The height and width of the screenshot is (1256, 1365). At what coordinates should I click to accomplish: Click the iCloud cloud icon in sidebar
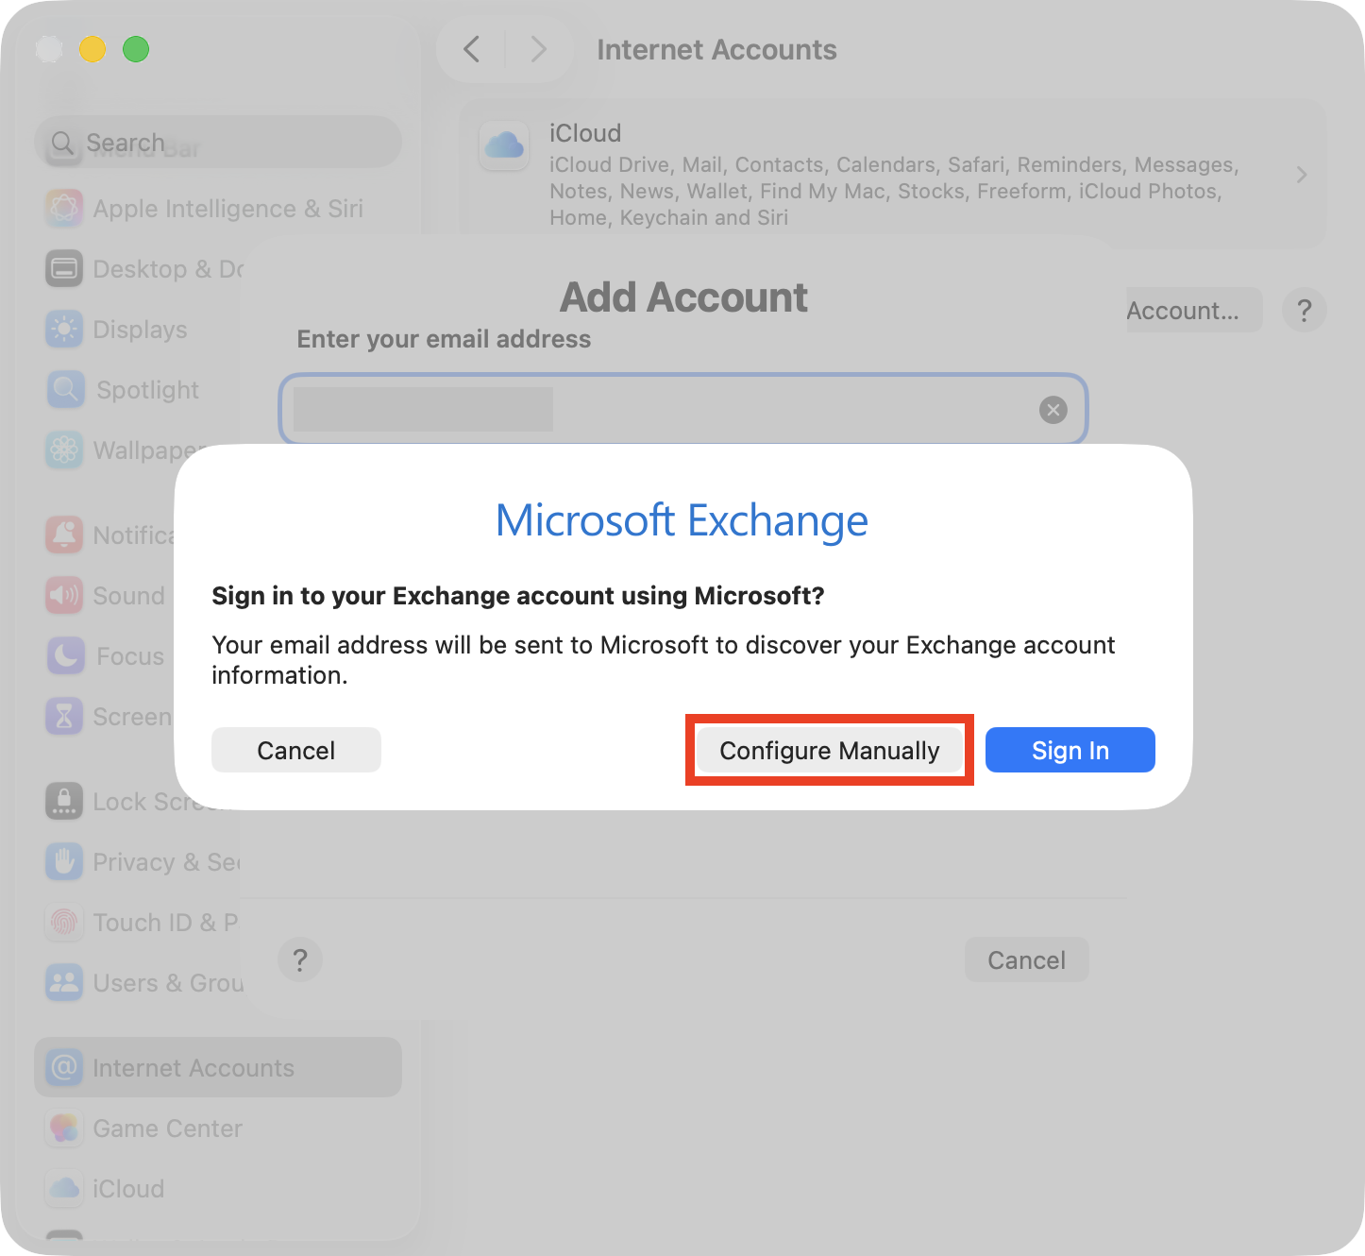(64, 1188)
